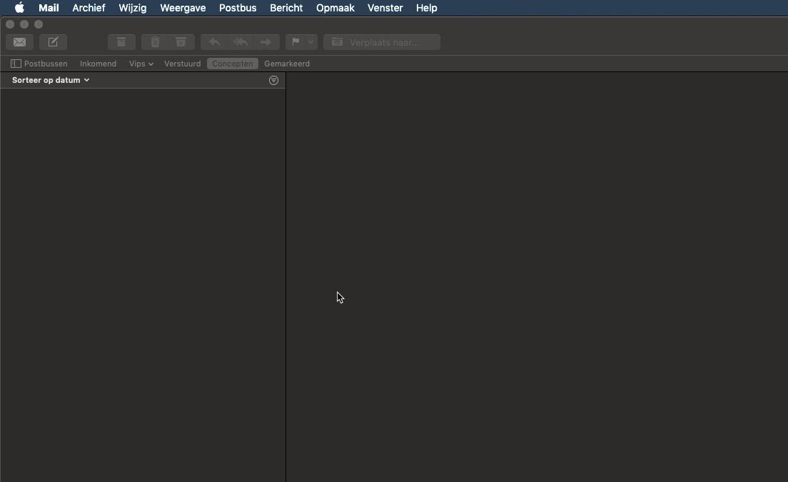This screenshot has width=788, height=482.
Task: Click the Reply arrow icon
Action: click(x=214, y=42)
